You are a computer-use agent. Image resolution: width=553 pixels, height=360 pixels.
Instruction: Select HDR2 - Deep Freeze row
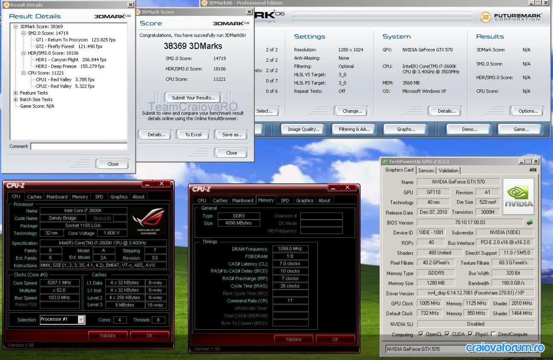[70, 66]
